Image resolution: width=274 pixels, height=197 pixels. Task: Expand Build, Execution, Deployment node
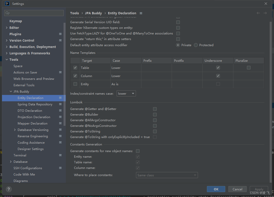pyautogui.click(x=7, y=47)
